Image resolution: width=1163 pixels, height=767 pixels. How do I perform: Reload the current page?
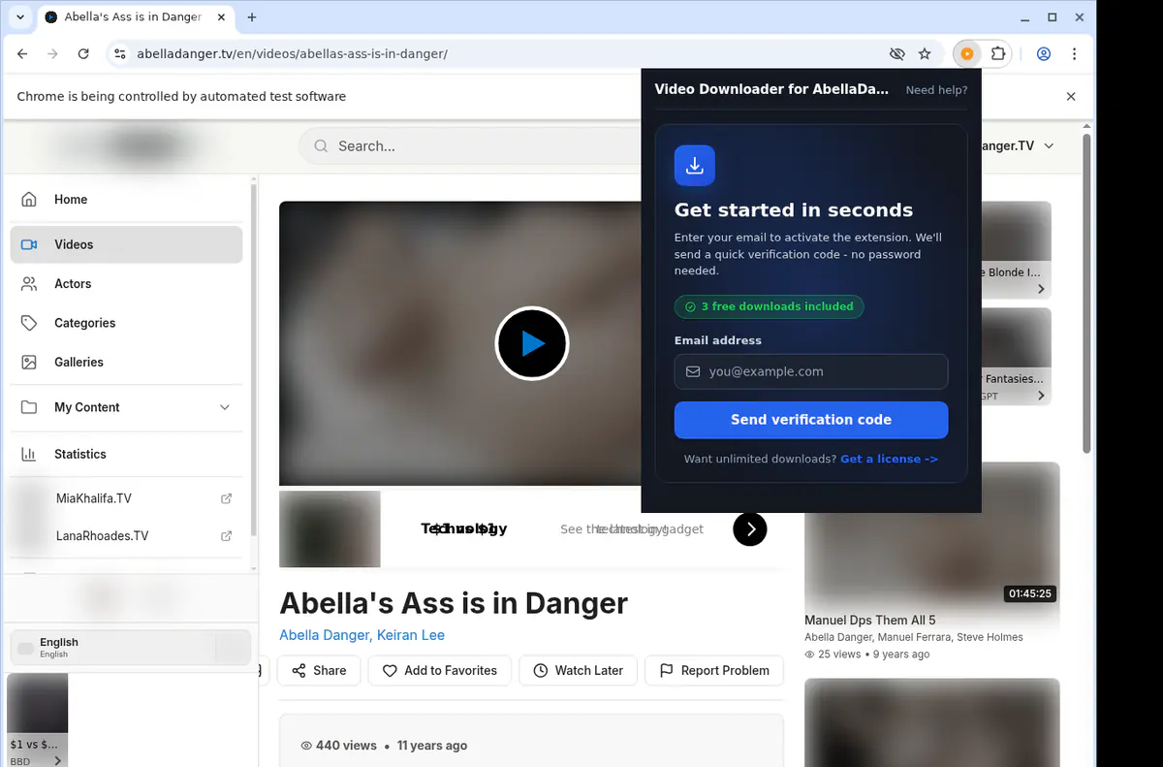83,54
